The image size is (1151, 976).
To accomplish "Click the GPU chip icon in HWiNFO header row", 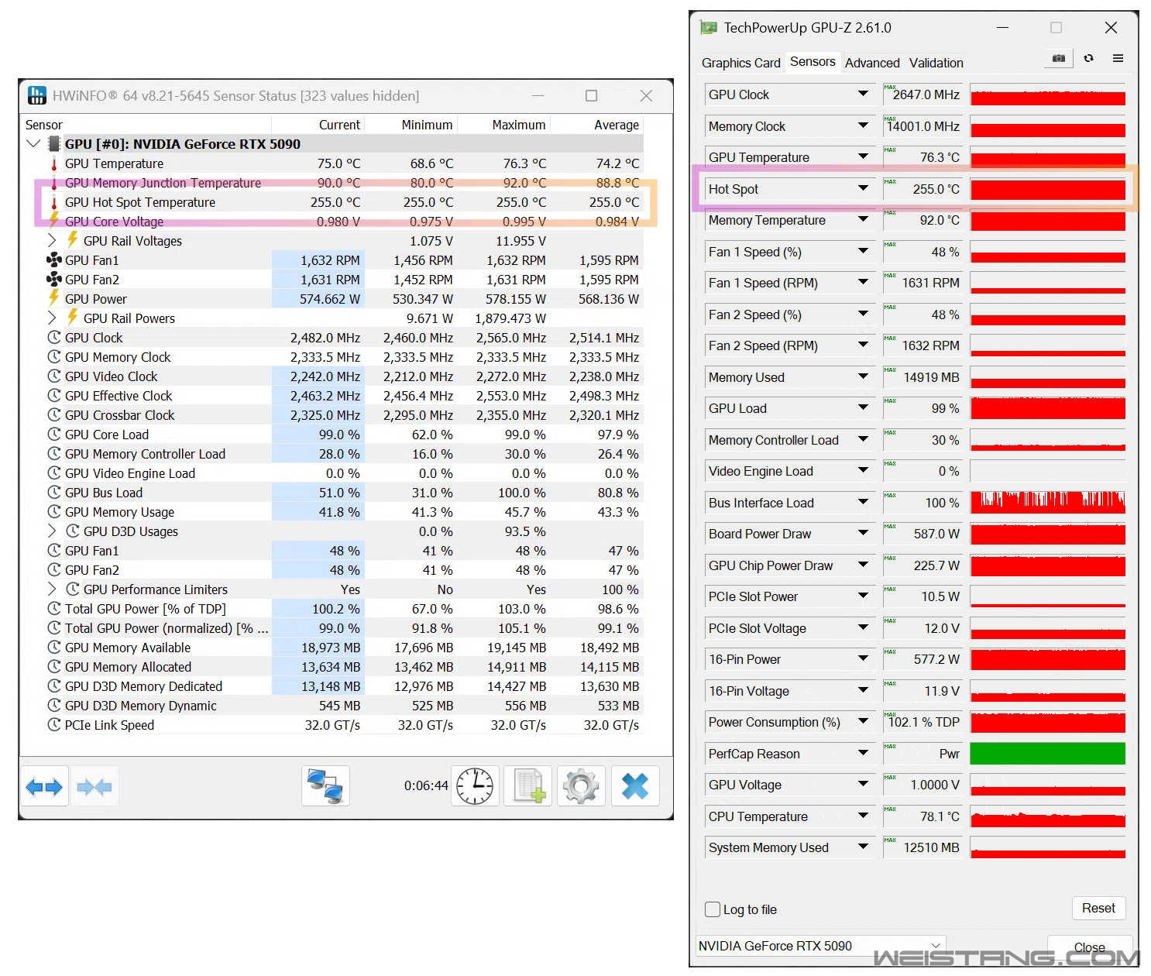I will click(x=54, y=144).
